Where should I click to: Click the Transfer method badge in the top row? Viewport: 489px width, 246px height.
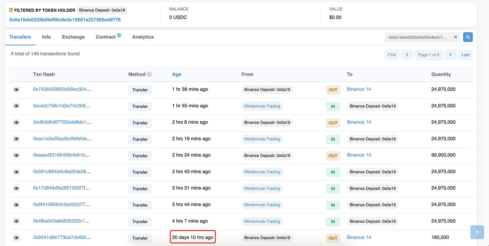coord(140,90)
